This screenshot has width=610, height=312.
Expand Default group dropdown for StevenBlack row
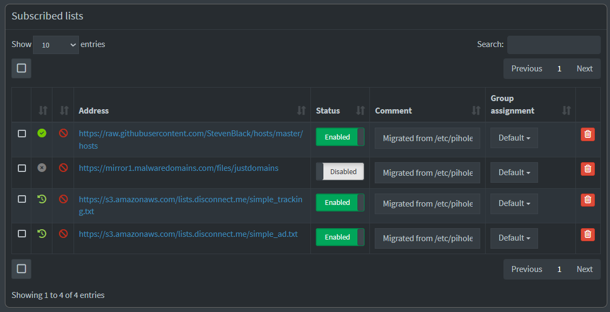pos(514,138)
